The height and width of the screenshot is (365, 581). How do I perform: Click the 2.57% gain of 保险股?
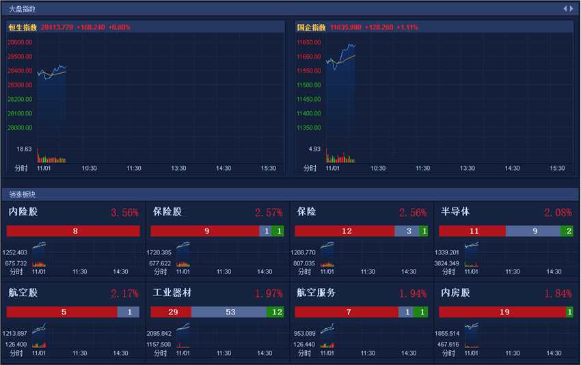pyautogui.click(x=269, y=213)
